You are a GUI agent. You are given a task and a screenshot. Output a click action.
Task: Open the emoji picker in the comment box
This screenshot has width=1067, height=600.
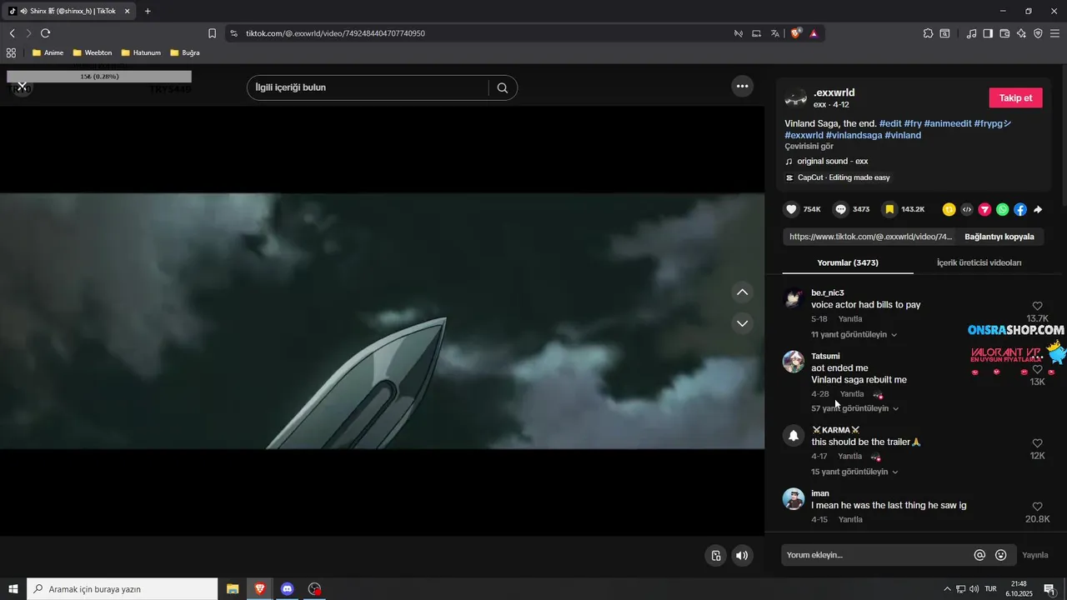click(x=1001, y=555)
